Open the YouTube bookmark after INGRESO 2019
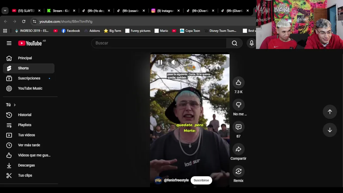Viewport: 343px width, 193px height. [x=55, y=31]
